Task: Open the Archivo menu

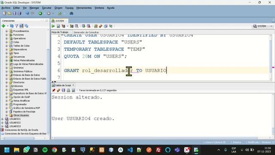Action: pos(6,8)
